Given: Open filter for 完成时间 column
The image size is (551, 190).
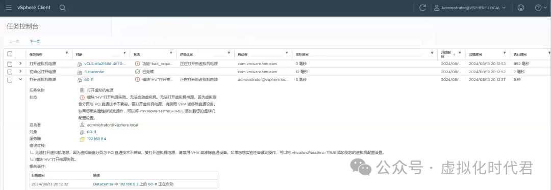Looking at the screenshot, I should tap(505, 53).
